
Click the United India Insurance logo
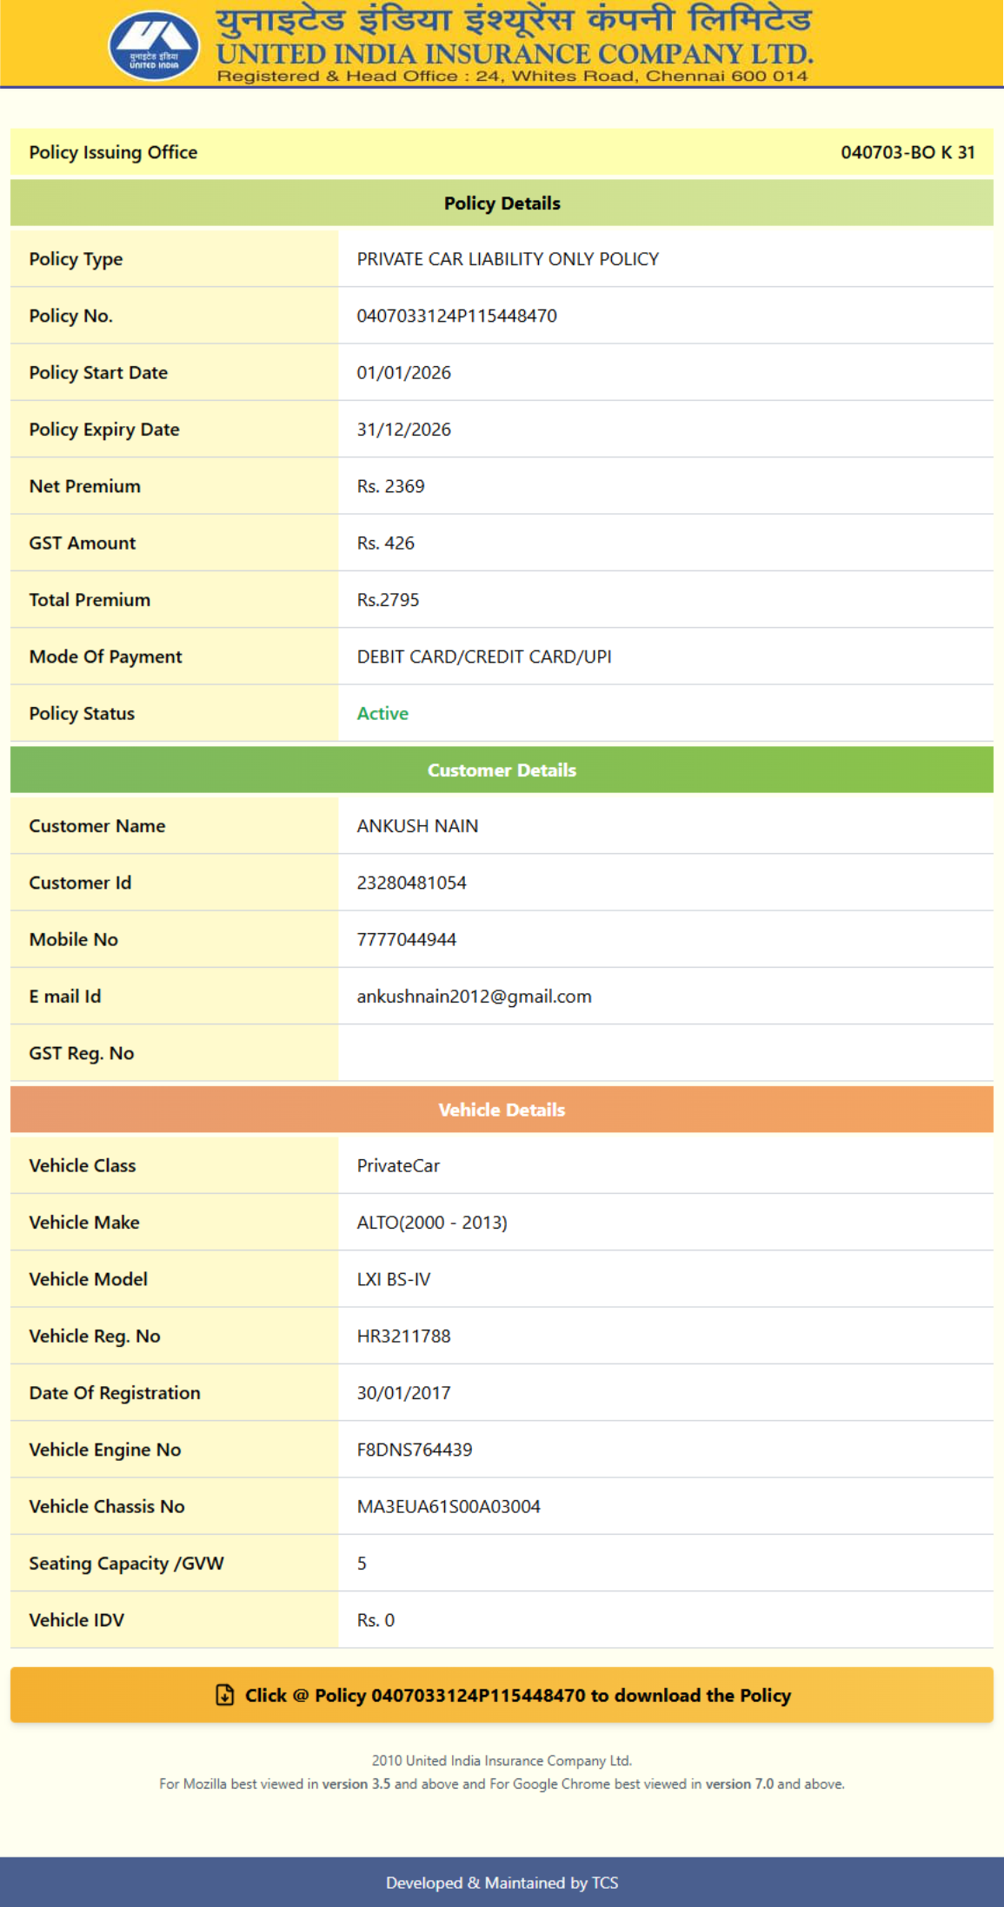tap(154, 45)
